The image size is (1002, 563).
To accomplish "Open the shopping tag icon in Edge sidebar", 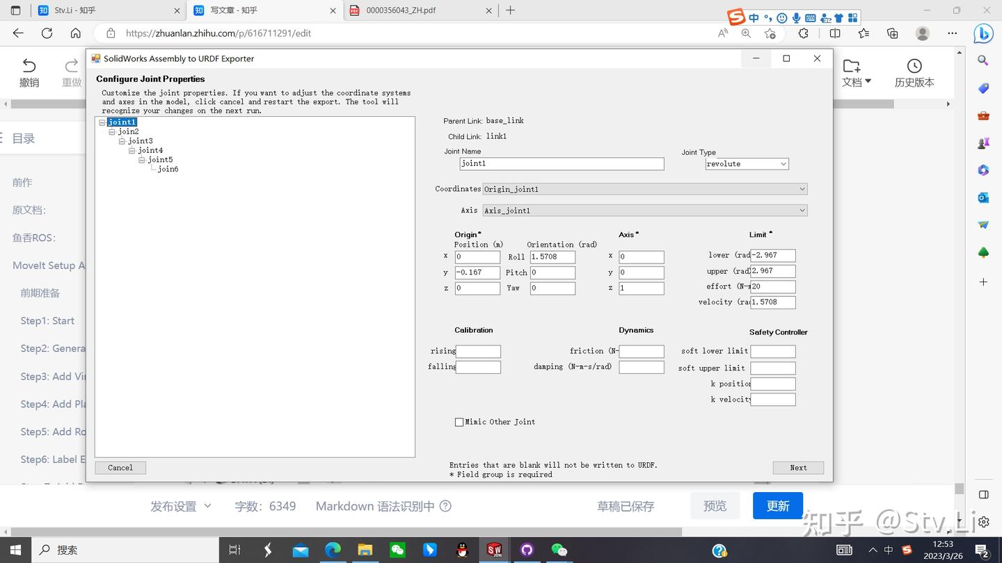I will click(983, 88).
